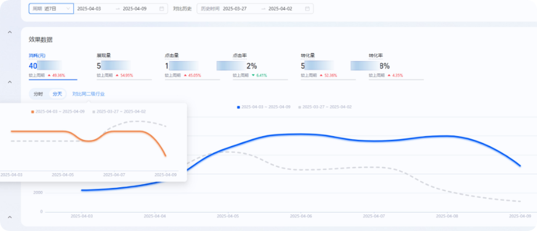Open the calendar icon after 2025-04-09
This screenshot has width=537, height=231.
tap(161, 9)
